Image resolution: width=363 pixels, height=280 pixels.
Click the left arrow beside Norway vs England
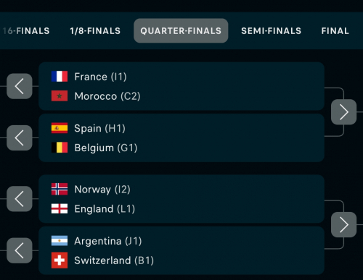pyautogui.click(x=20, y=199)
